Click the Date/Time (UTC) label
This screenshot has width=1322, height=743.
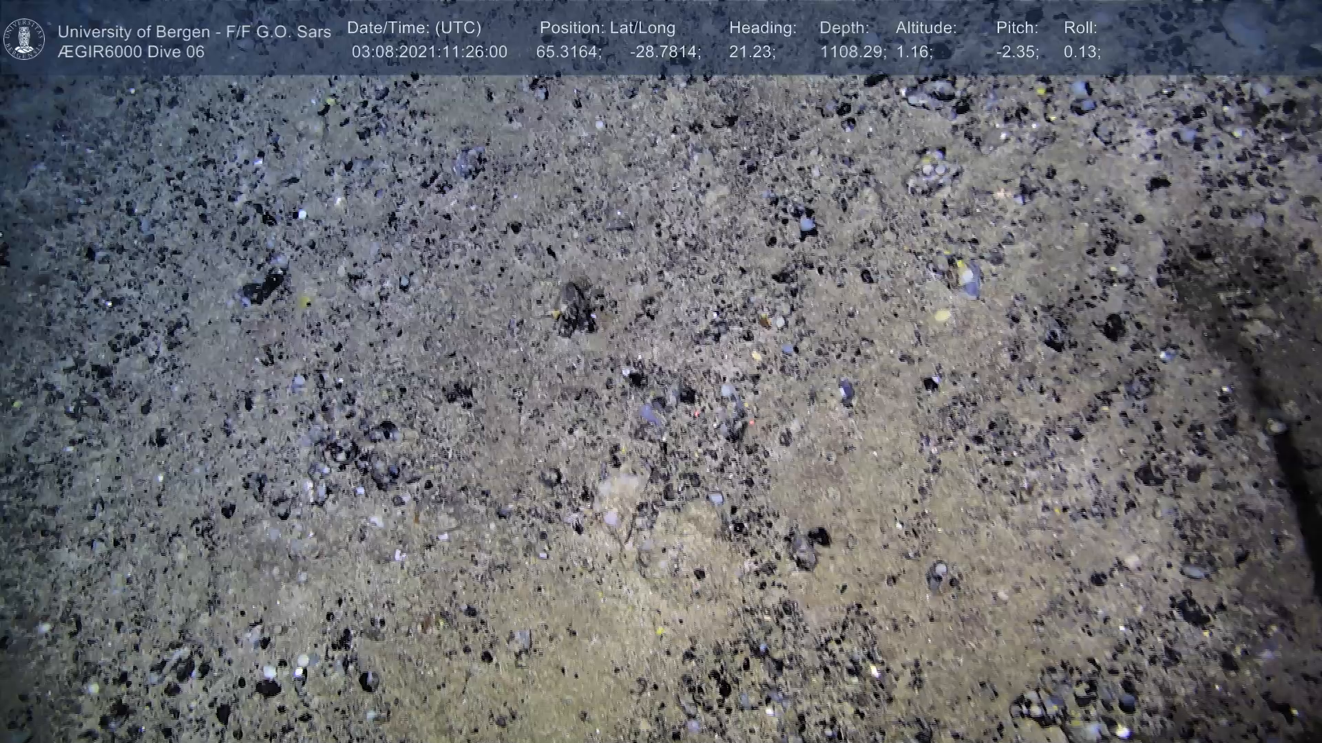pos(414,28)
